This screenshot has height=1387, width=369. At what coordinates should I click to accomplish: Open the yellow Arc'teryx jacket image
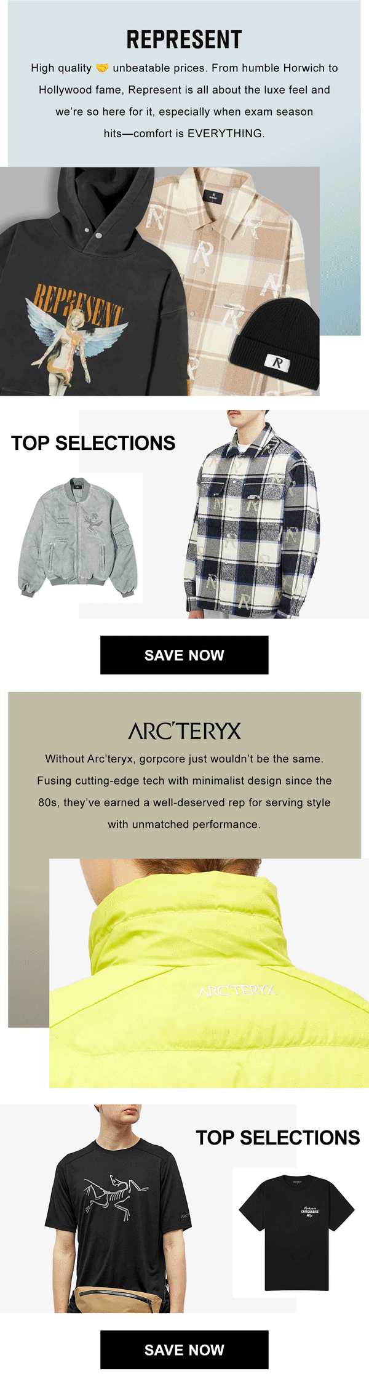209,973
